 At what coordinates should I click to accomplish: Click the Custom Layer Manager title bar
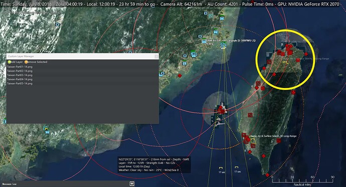pos(83,56)
